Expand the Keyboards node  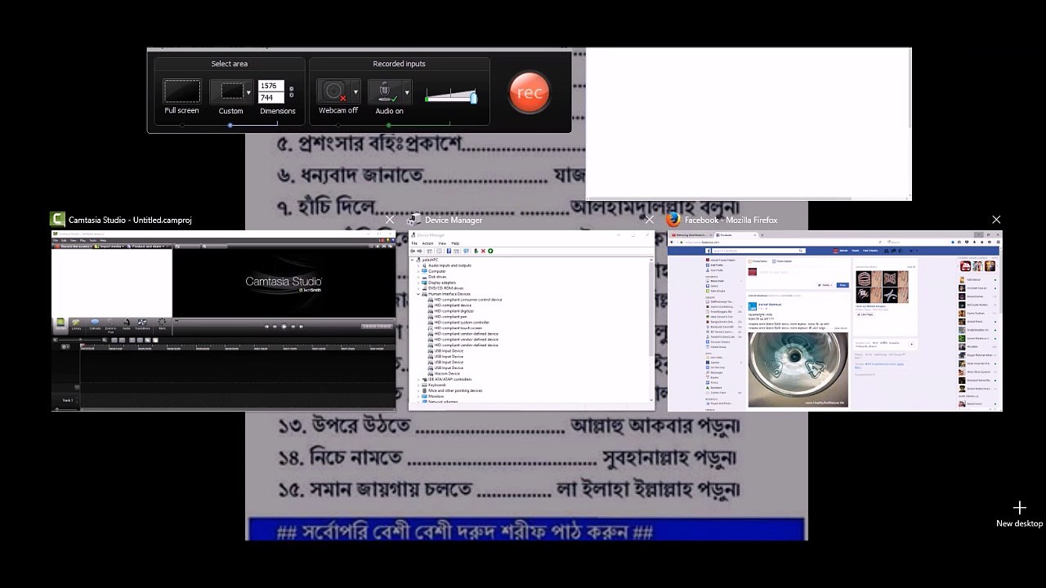coord(418,385)
